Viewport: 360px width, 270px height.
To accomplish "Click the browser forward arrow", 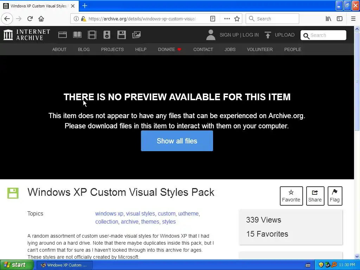I will click(x=19, y=19).
